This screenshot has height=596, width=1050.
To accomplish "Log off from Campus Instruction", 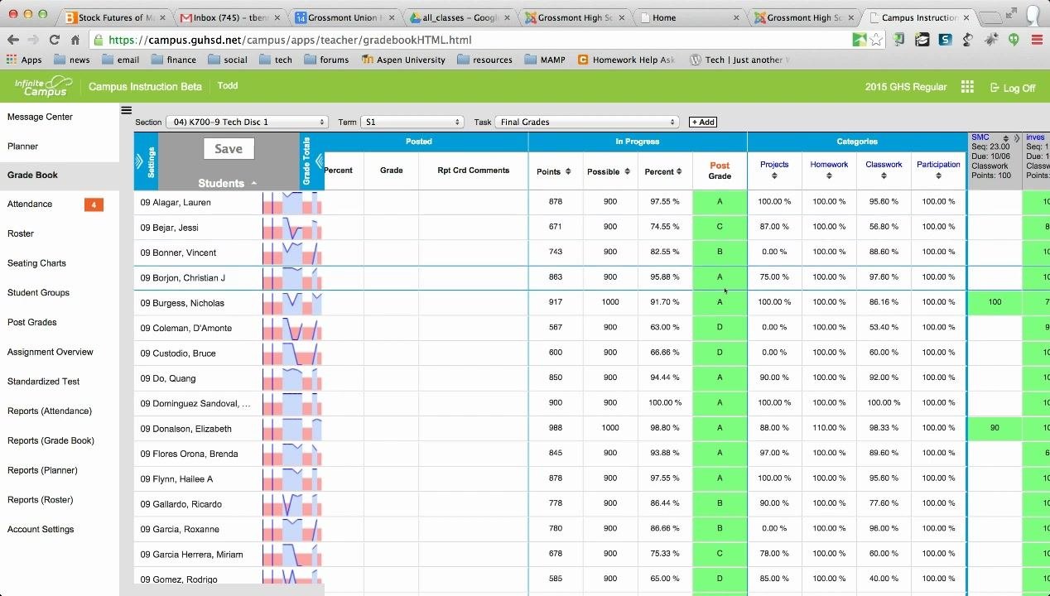I will [x=1012, y=88].
